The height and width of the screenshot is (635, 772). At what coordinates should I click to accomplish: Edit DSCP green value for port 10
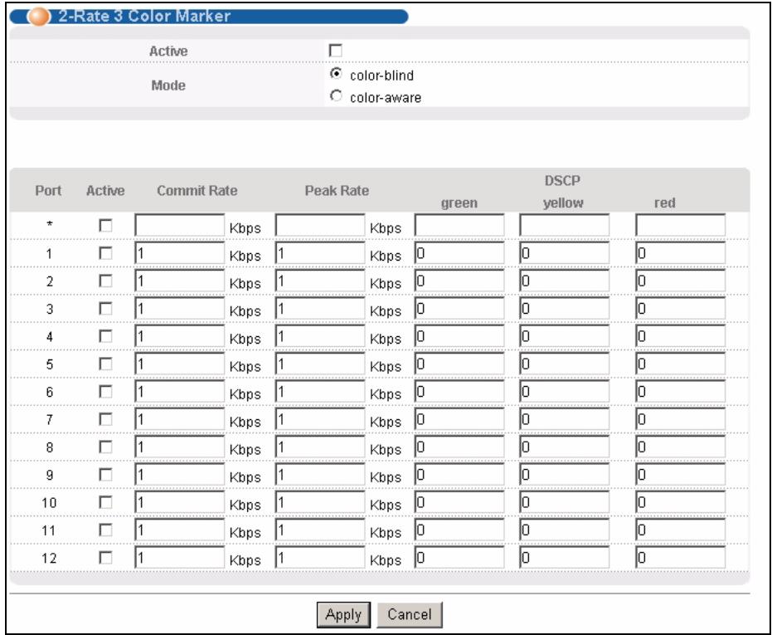click(x=459, y=502)
